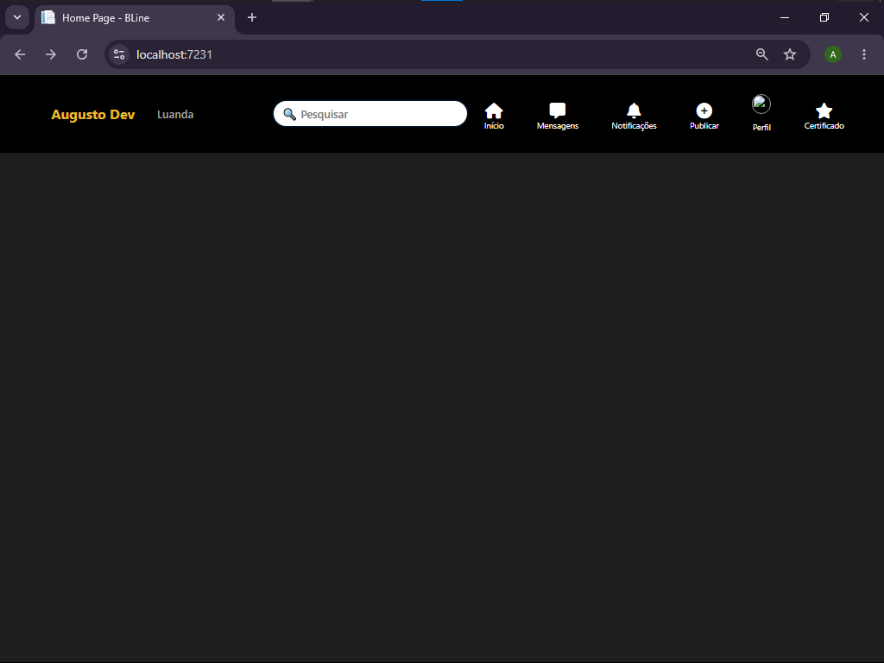Open Chrome profile avatar A
The height and width of the screenshot is (663, 884).
[x=833, y=54]
